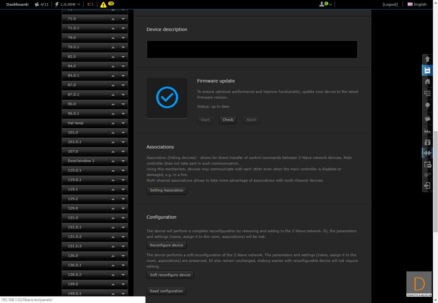
Task: Click the scroll-to-top arrow icon in sidebar
Action: pyautogui.click(x=427, y=59)
